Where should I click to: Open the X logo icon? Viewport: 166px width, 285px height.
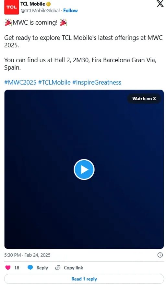160,4
